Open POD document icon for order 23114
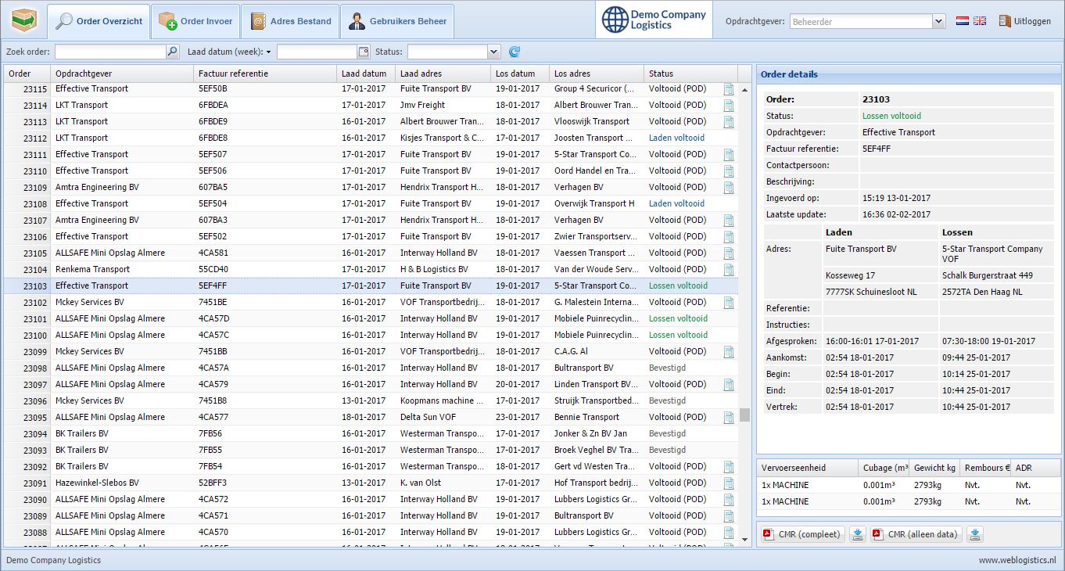This screenshot has width=1065, height=571. pos(729,106)
